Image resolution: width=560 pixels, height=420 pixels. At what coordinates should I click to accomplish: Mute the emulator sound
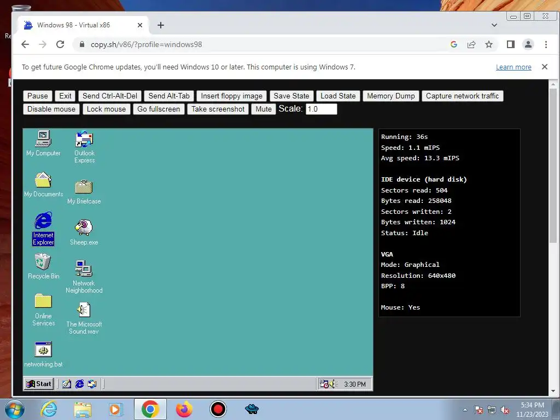[264, 109]
